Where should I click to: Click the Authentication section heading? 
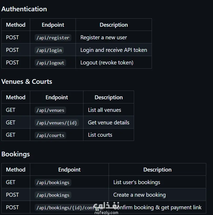pyautogui.click(x=24, y=9)
